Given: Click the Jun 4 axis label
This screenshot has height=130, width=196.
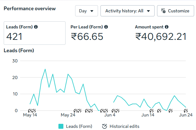Looking at the screenshot, I should (110, 115).
